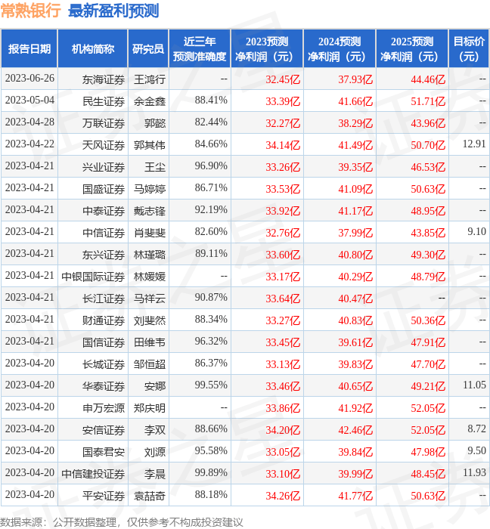Viewport: 490px width, 529px height.
Task: Click the 50.36亿 profit value
Action: (x=428, y=321)
